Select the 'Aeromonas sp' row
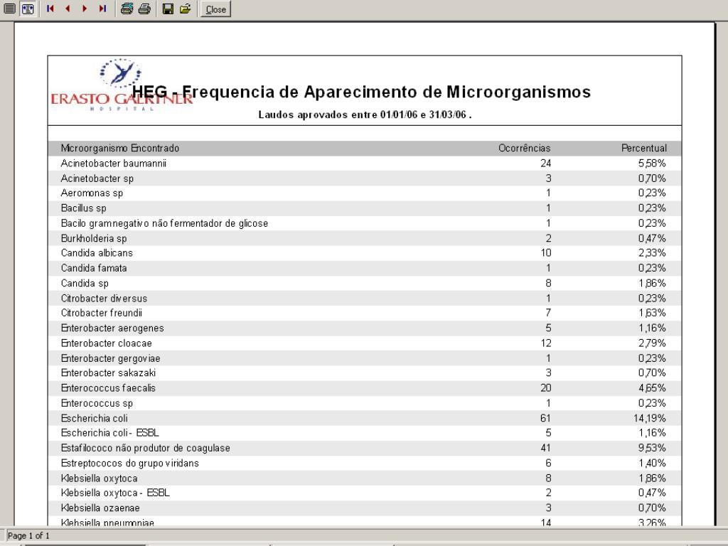 (x=365, y=193)
